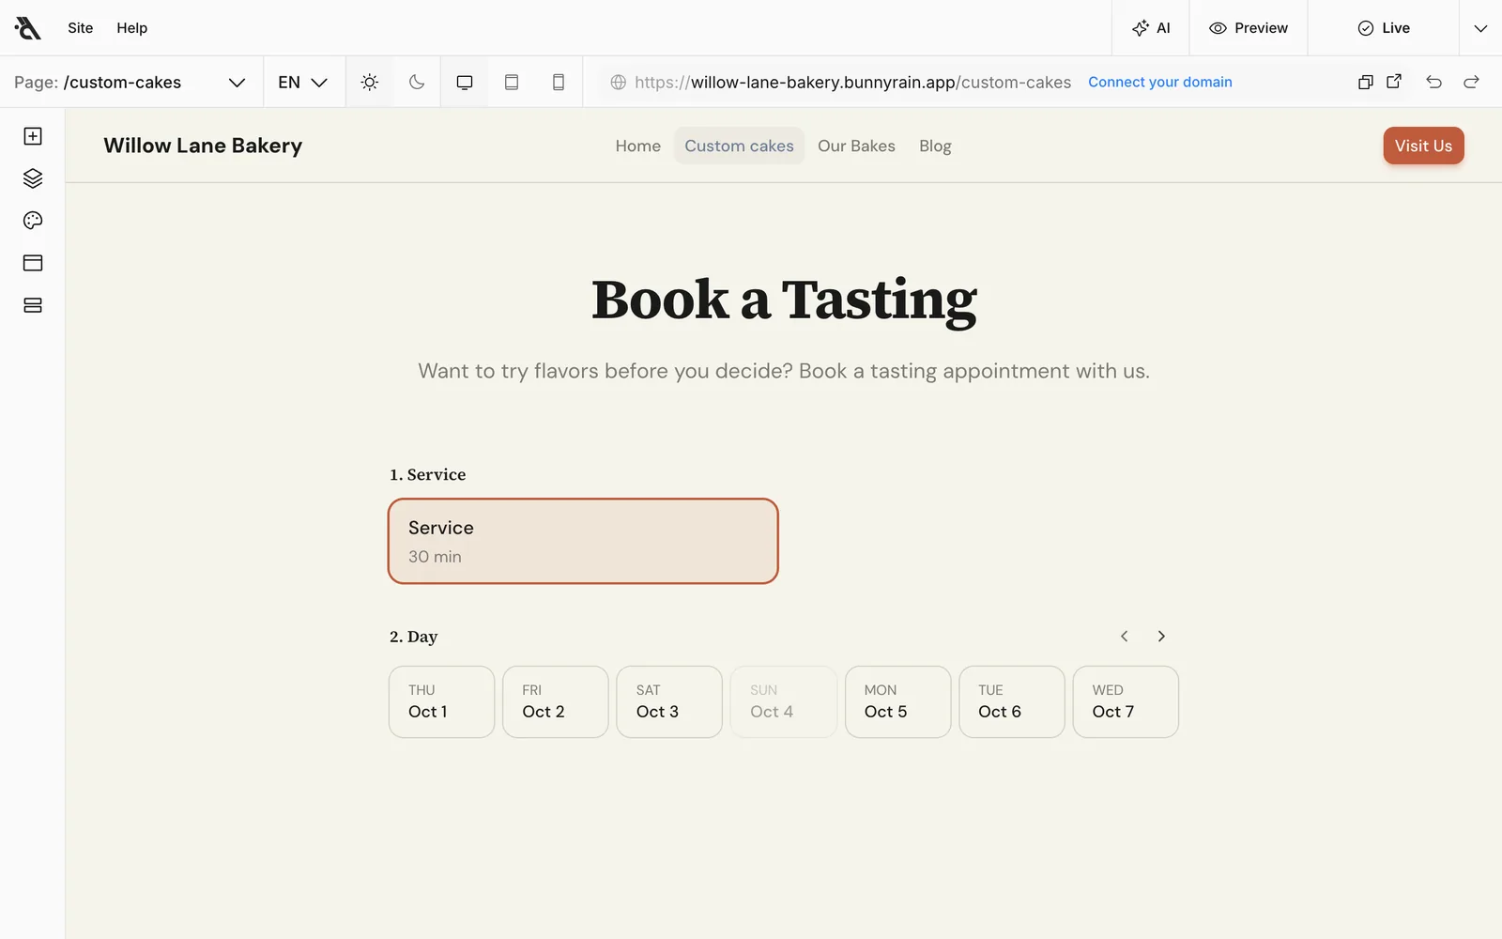Open the EN language dropdown
This screenshot has width=1502, height=939.
tap(303, 82)
